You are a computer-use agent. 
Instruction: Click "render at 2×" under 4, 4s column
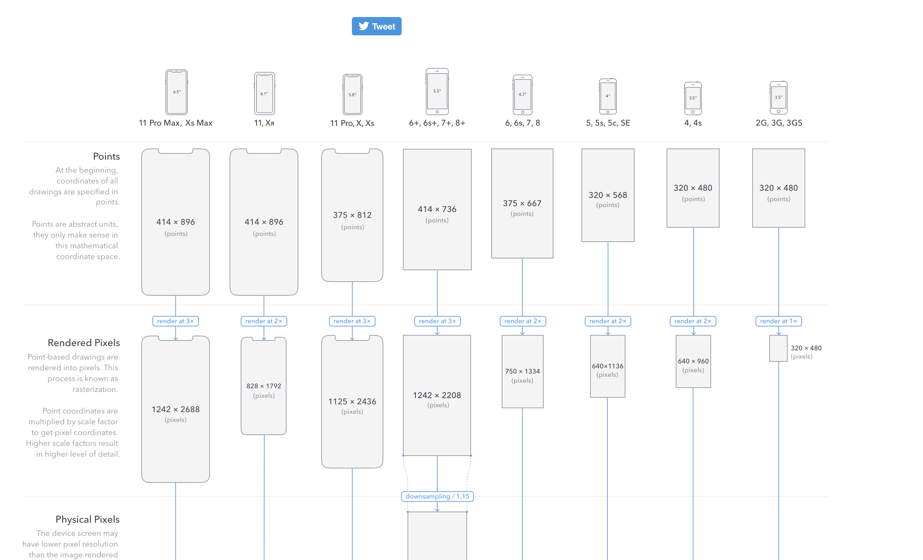[693, 321]
